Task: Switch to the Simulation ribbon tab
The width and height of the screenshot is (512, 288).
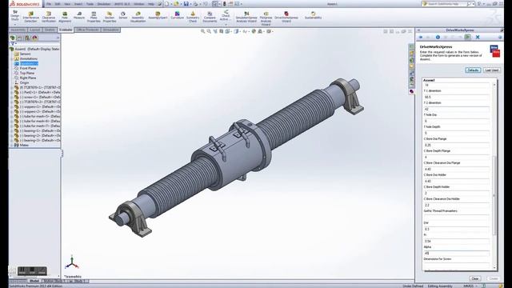Action: tap(110, 30)
